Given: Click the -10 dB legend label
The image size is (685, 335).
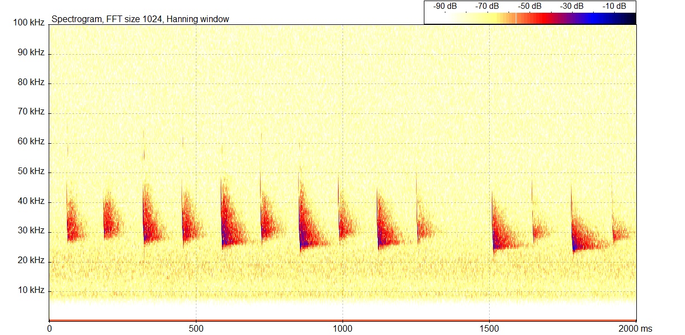Looking at the screenshot, I should click(x=614, y=6).
